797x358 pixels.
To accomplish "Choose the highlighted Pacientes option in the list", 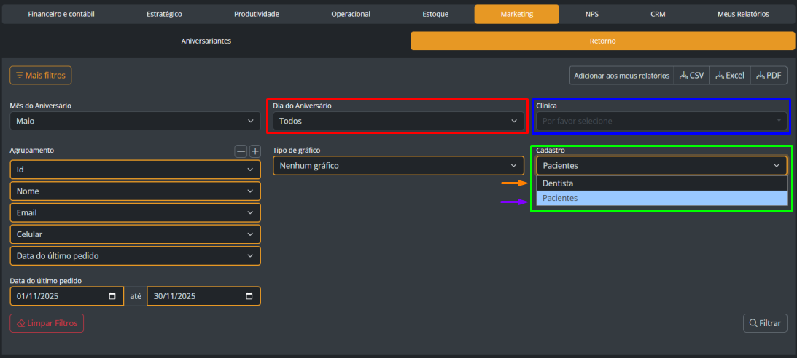I will click(661, 198).
